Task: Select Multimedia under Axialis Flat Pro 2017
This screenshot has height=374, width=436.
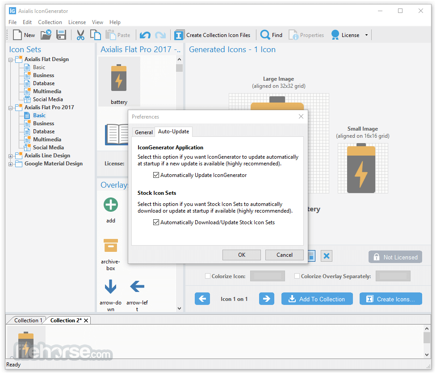Action: [47, 140]
